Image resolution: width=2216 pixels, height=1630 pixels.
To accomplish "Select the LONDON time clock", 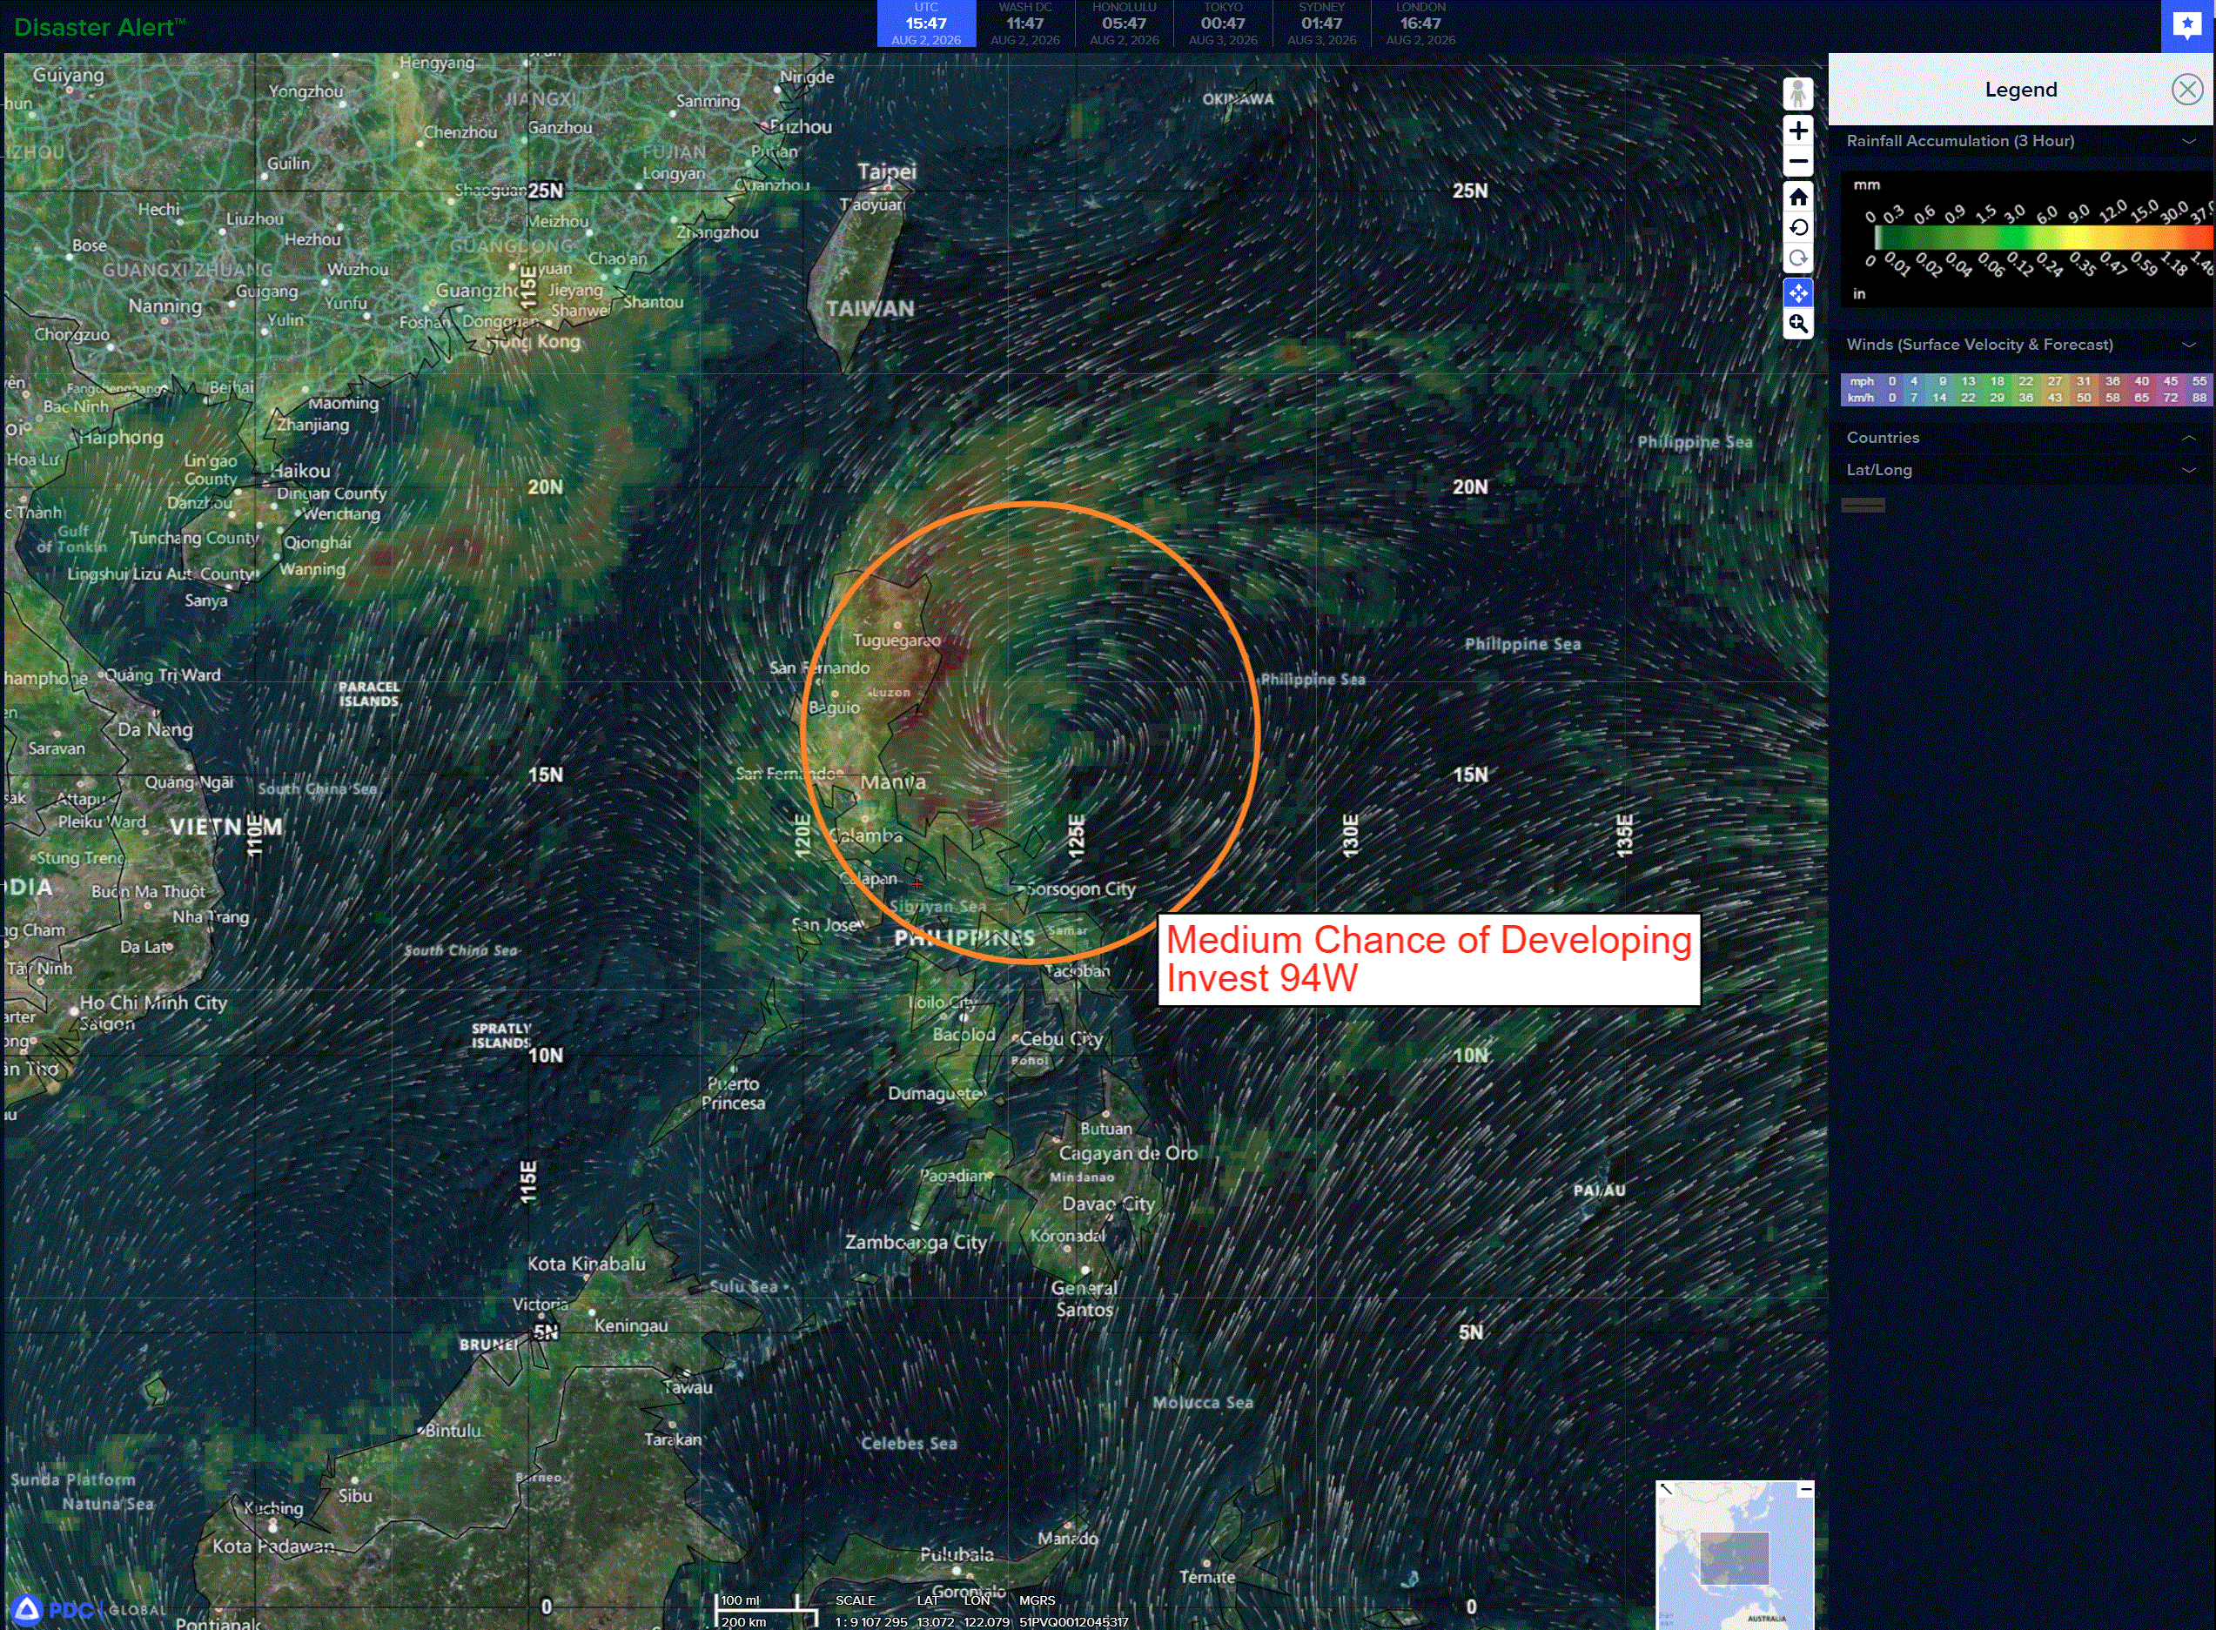I will pyautogui.click(x=1420, y=23).
